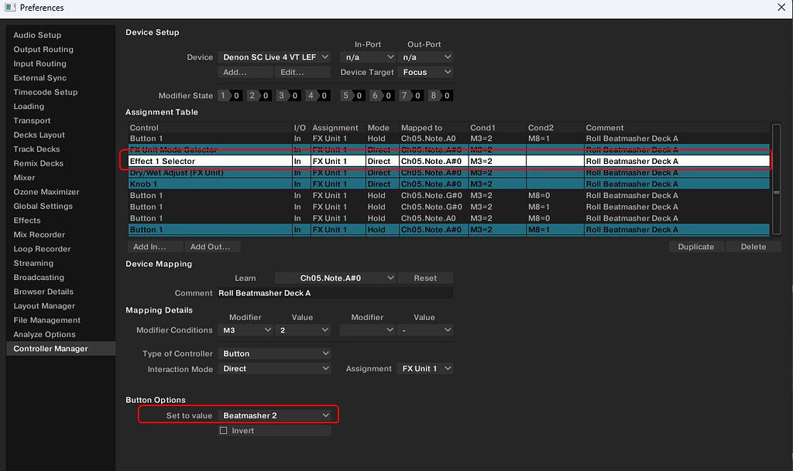The image size is (793, 471).
Task: Reset the learned MIDI mapping
Action: 424,278
